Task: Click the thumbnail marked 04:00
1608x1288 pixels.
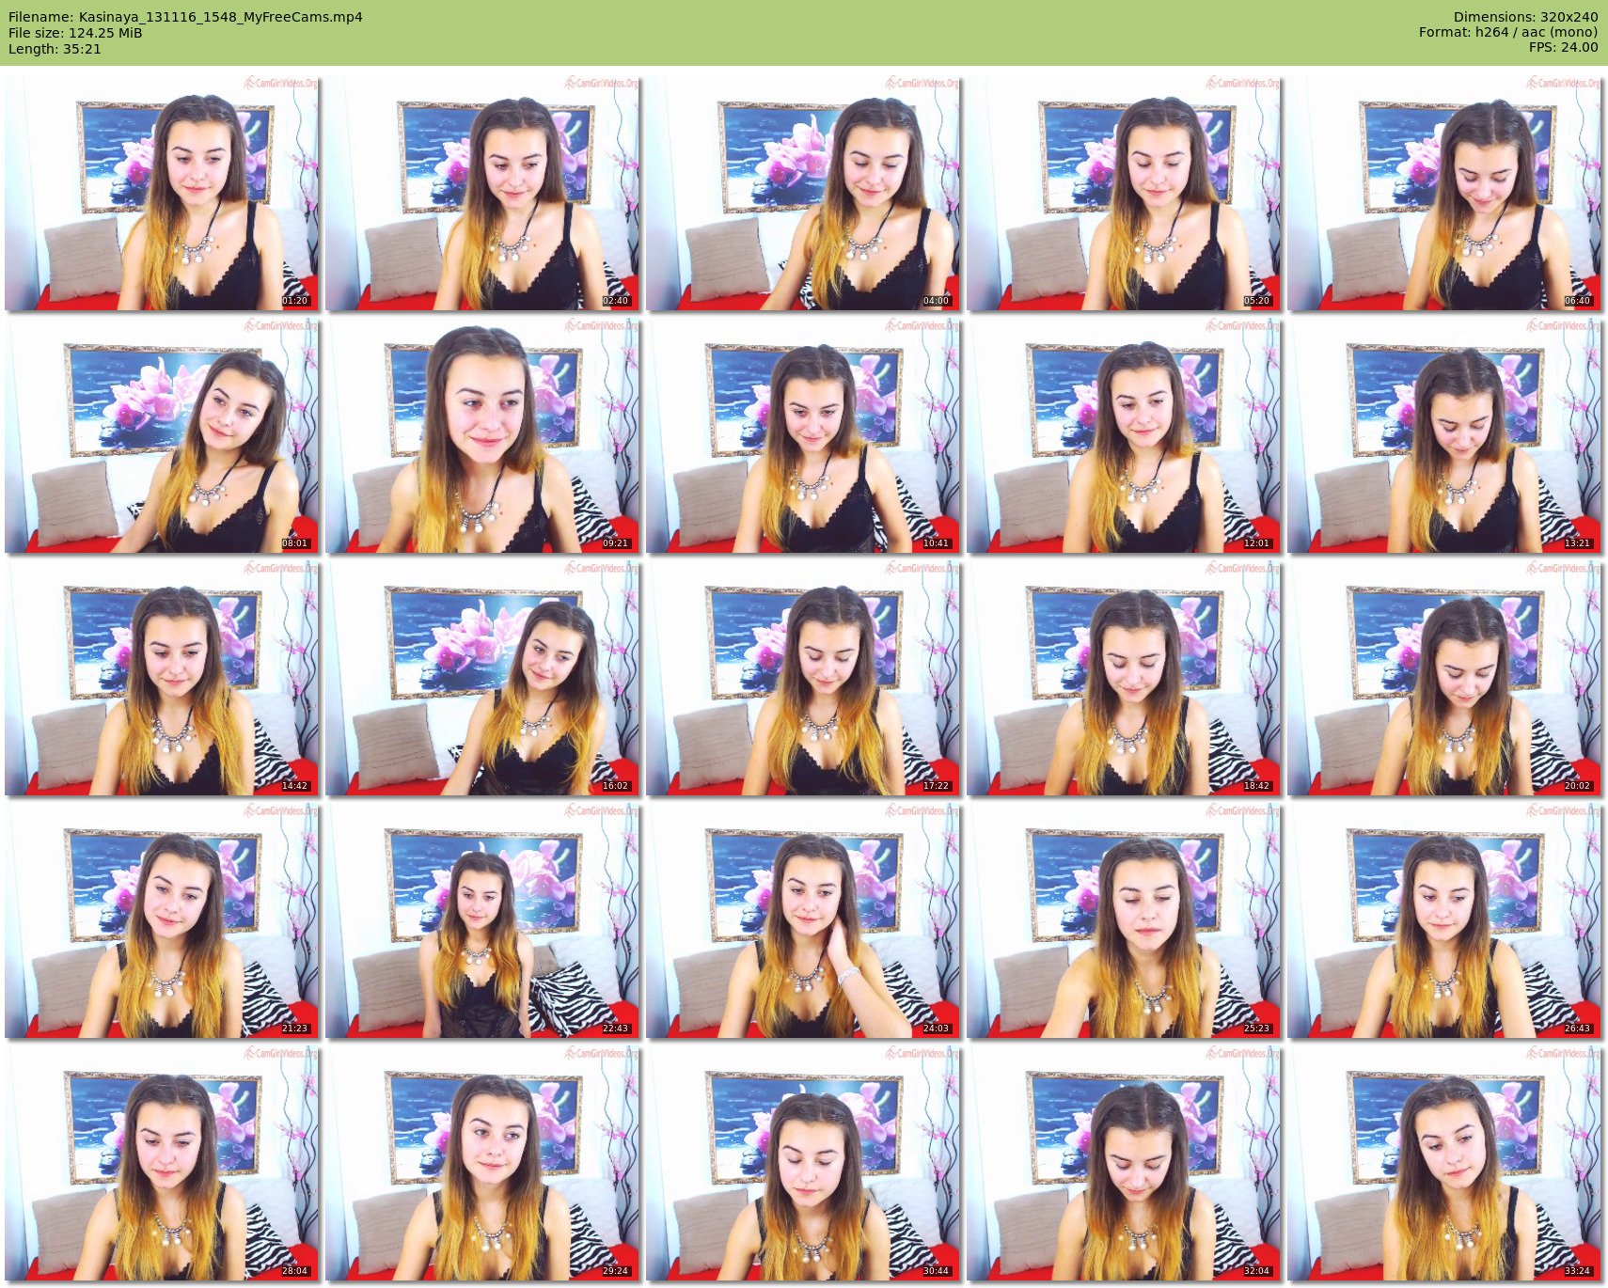Action: pyautogui.click(x=803, y=193)
